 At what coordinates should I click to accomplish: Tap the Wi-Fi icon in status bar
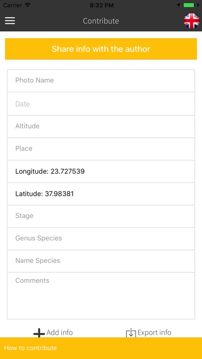(x=28, y=5)
